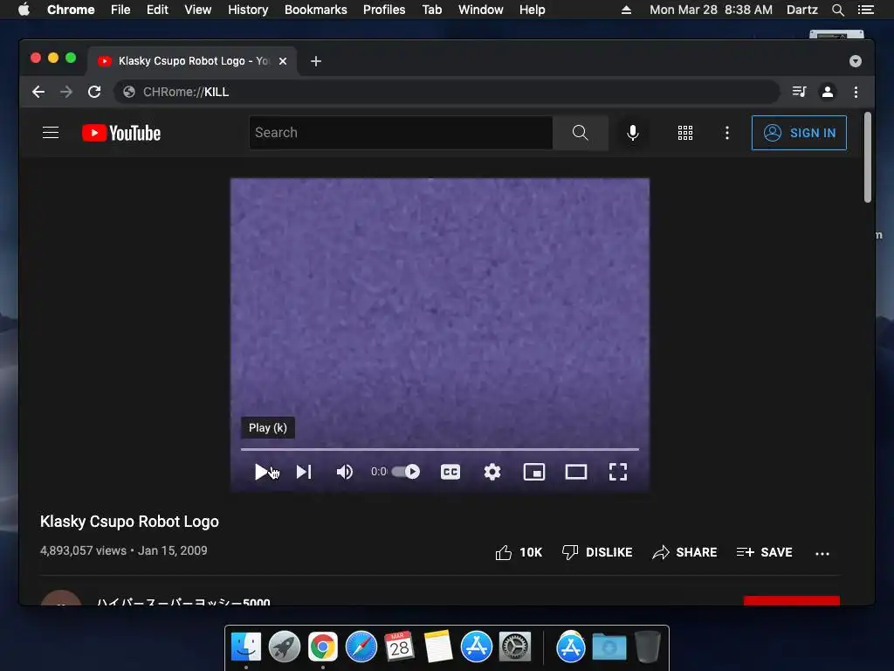Focus the YouTube Search field
The width and height of the screenshot is (894, 671).
401,133
